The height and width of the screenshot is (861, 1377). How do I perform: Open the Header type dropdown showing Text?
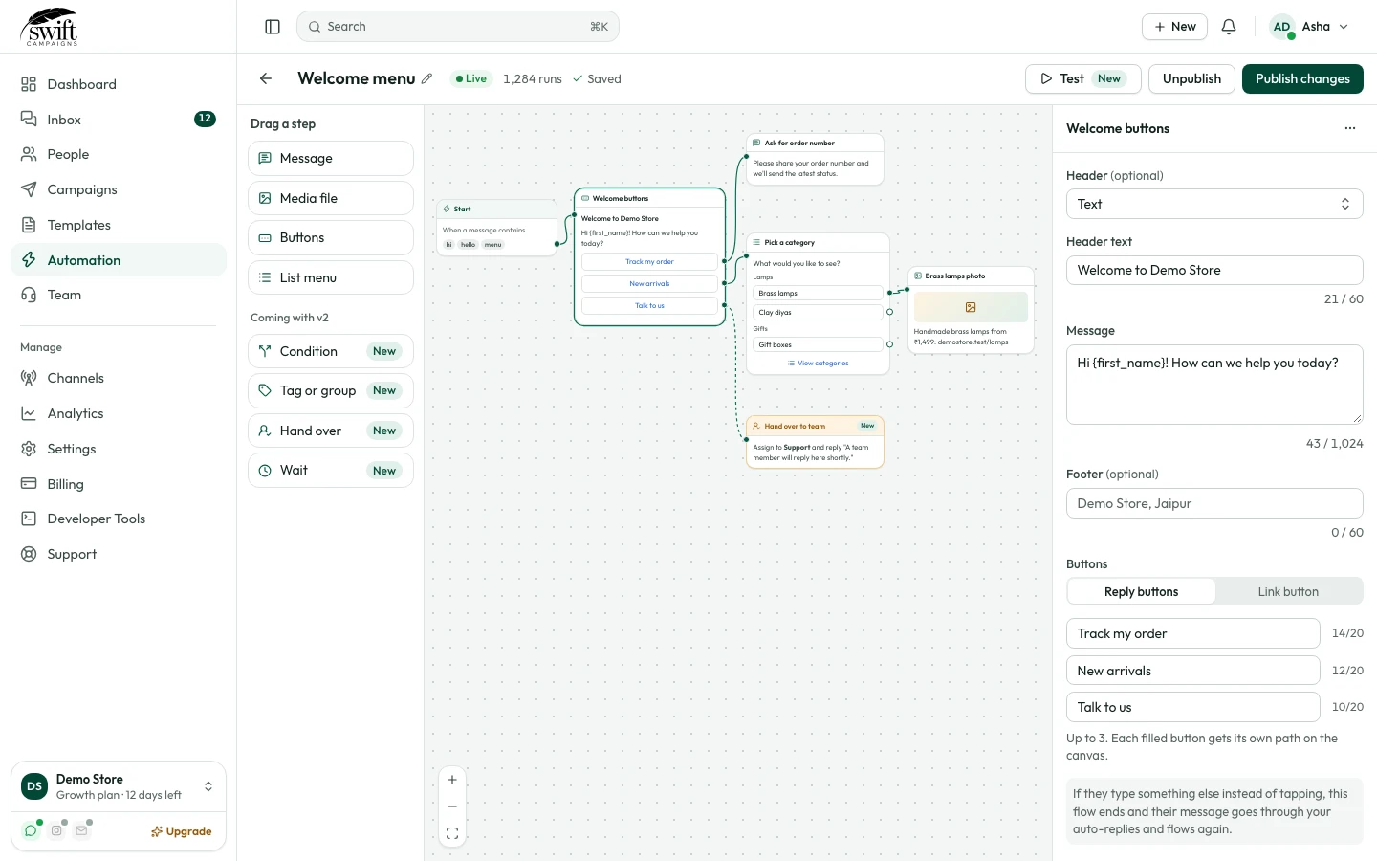(1214, 204)
